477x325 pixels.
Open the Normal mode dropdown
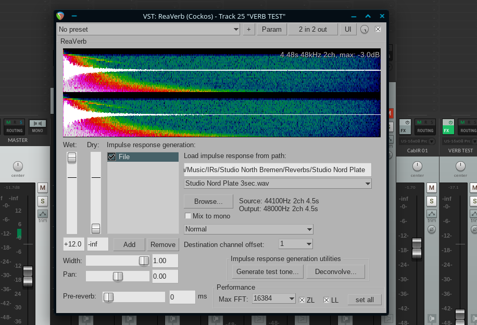pos(248,229)
